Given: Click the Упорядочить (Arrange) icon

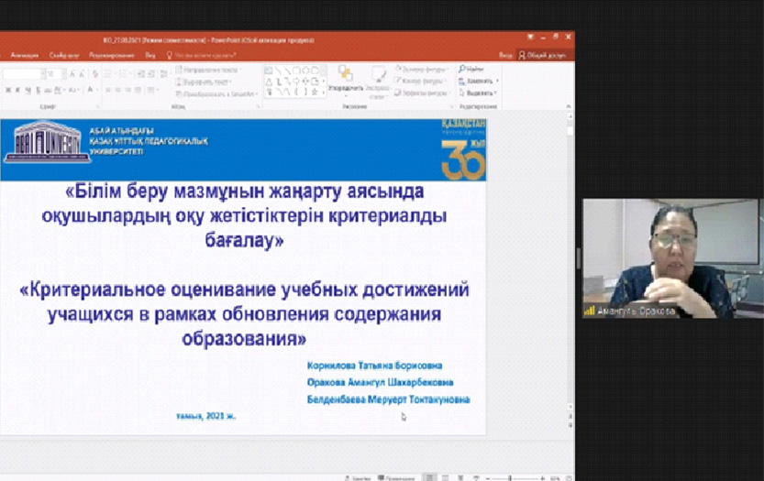Looking at the screenshot, I should [345, 76].
